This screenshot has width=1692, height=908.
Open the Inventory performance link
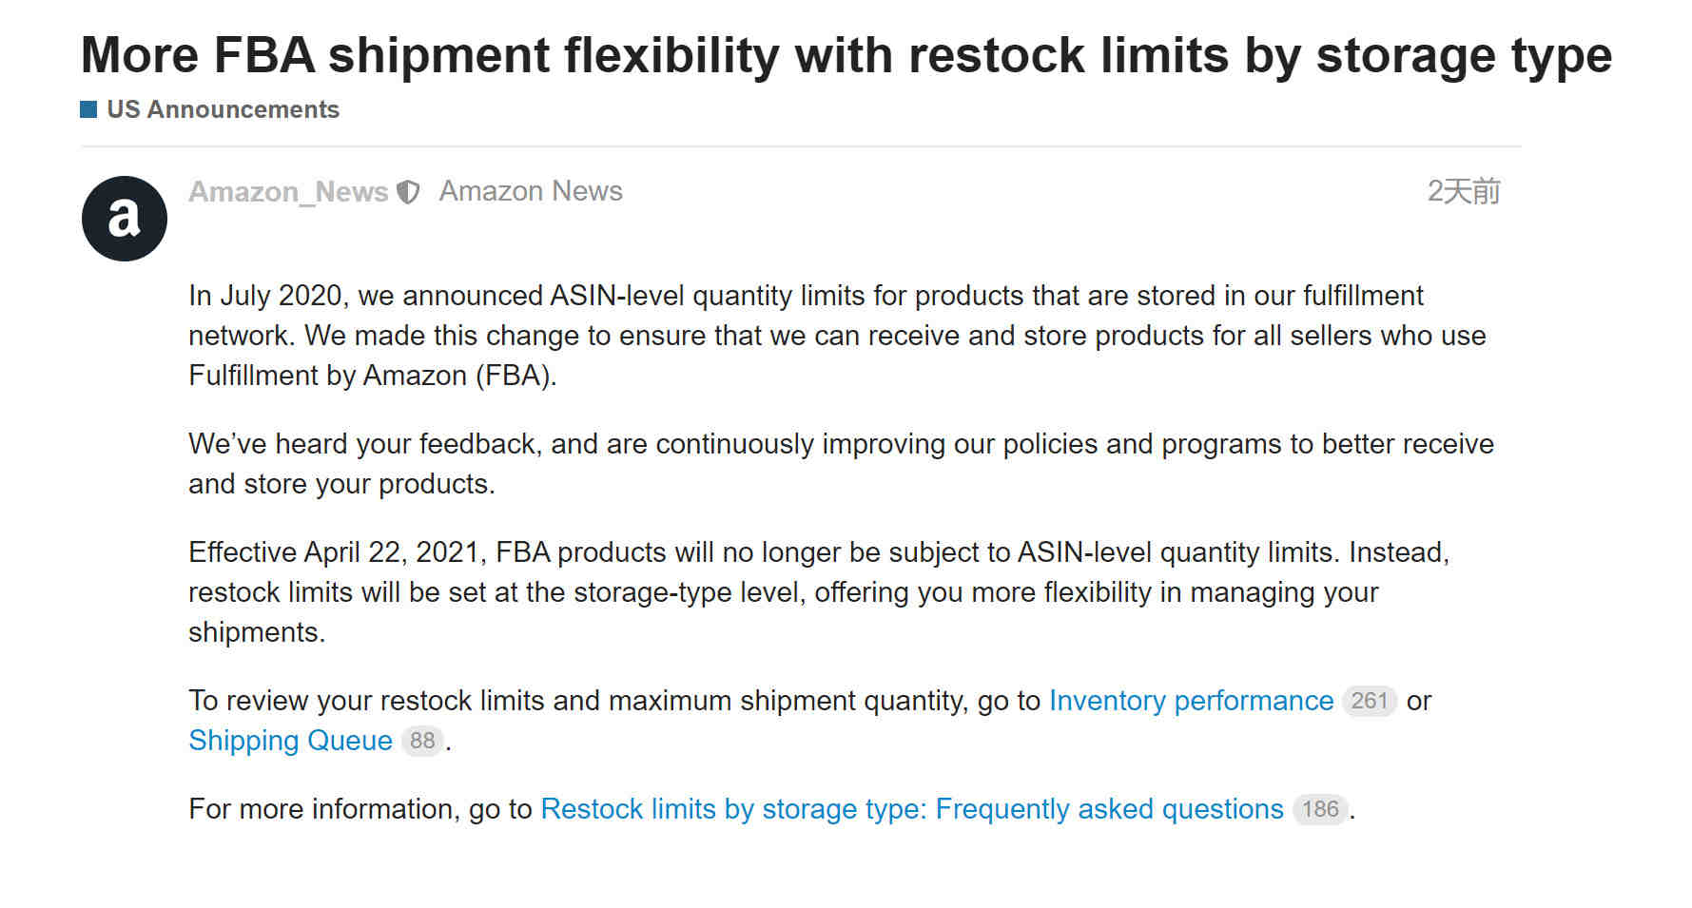tap(1191, 701)
